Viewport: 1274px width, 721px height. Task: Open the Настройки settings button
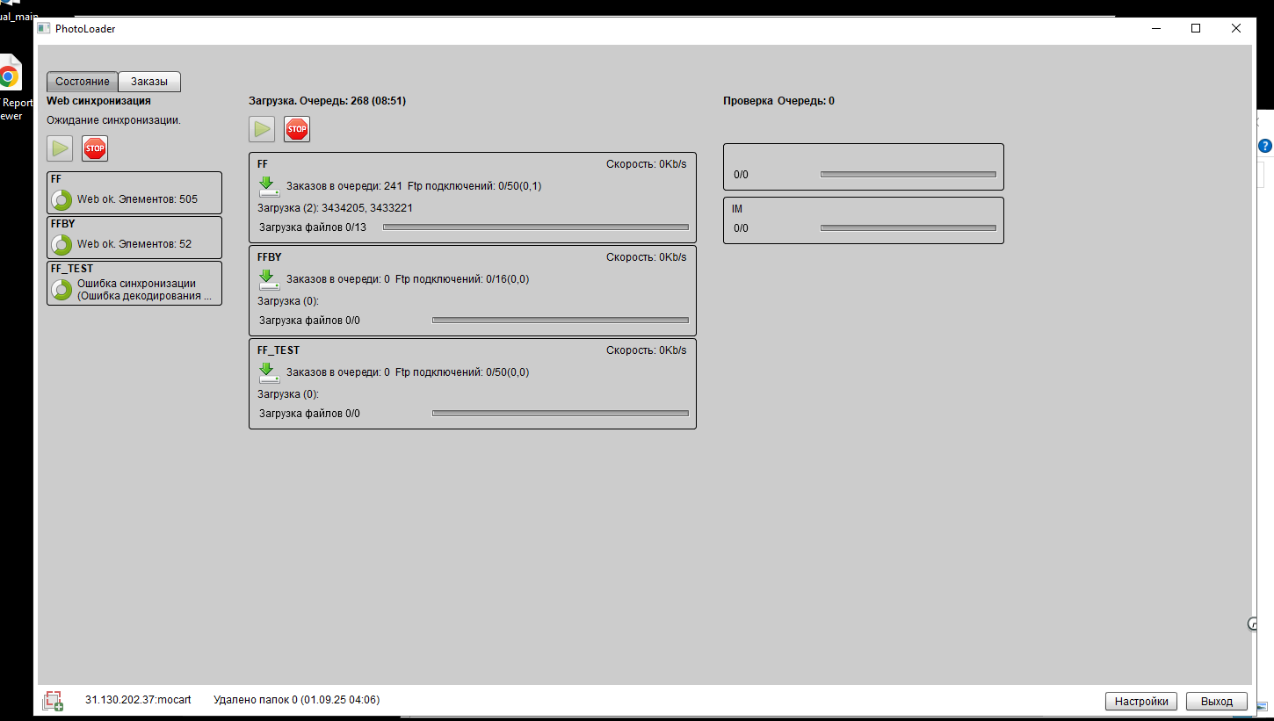click(x=1141, y=701)
